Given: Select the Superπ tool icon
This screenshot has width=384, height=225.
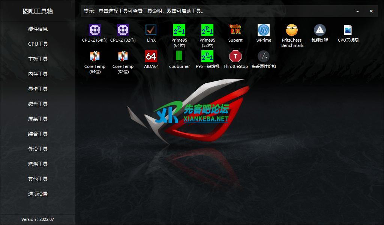Looking at the screenshot, I should coord(235,30).
